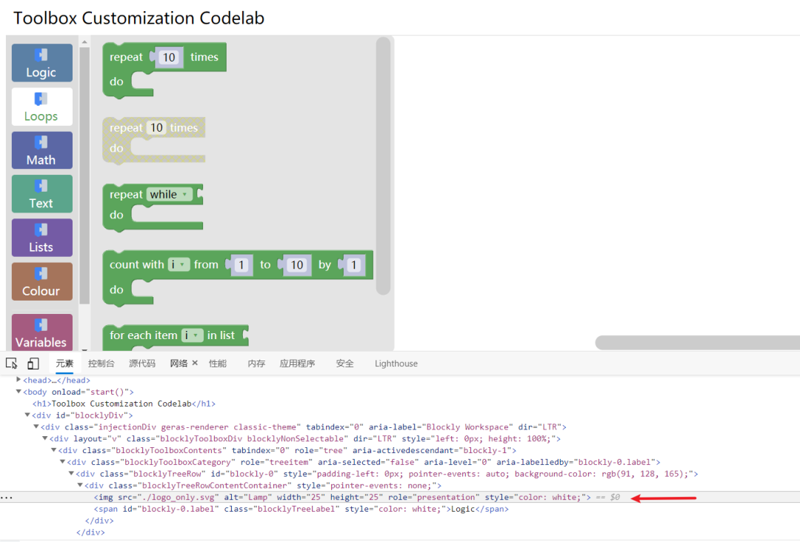Click the ellipsis beside selected DOM row

(6, 497)
